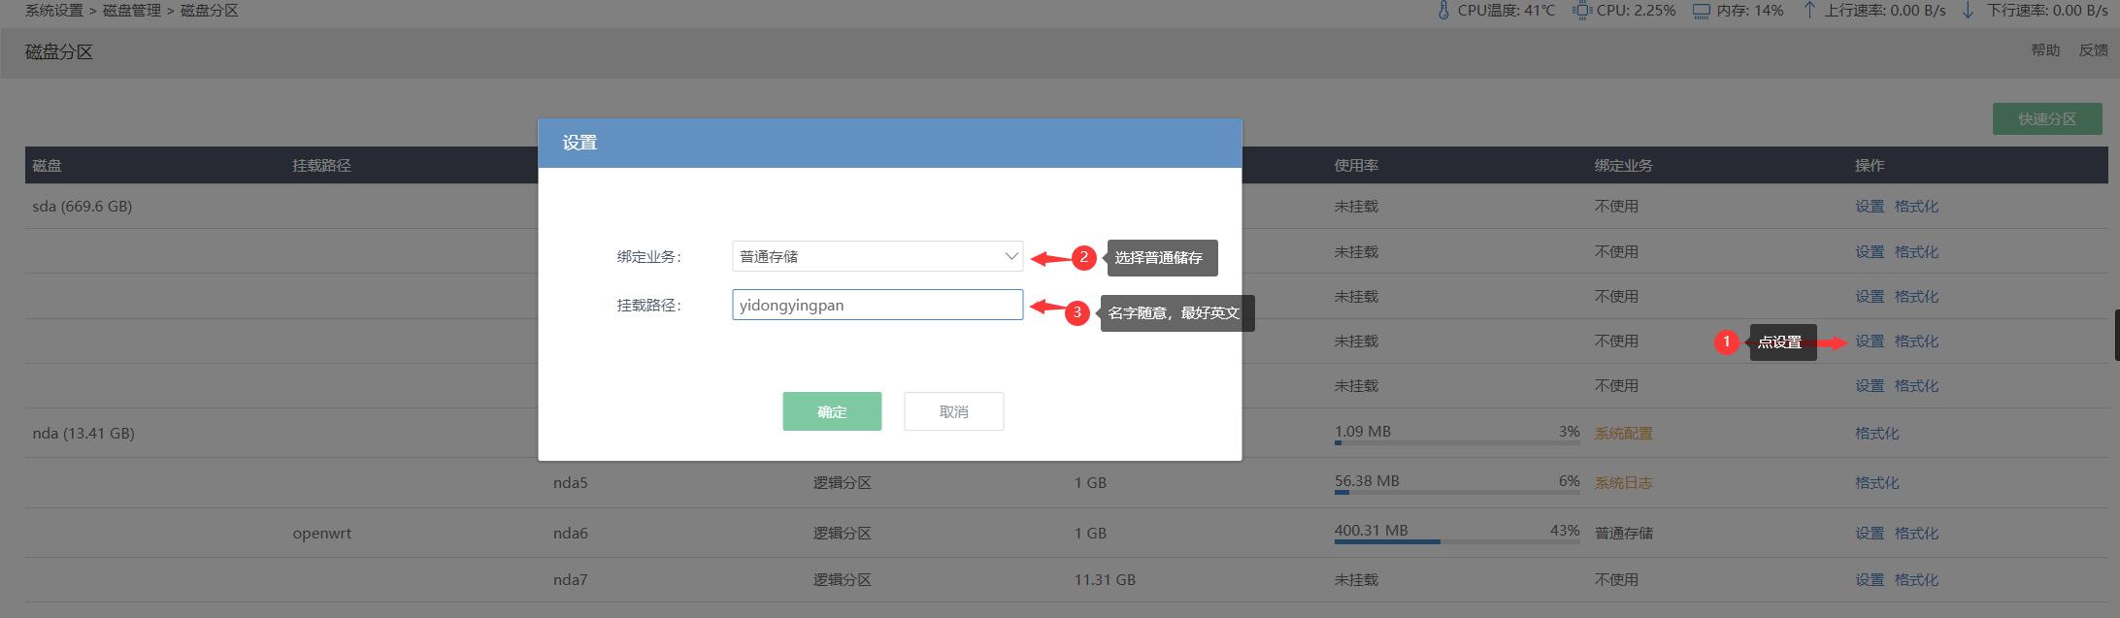The width and height of the screenshot is (2120, 618).
Task: Click 逻辑分区 in the nda5 row
Action: click(843, 483)
